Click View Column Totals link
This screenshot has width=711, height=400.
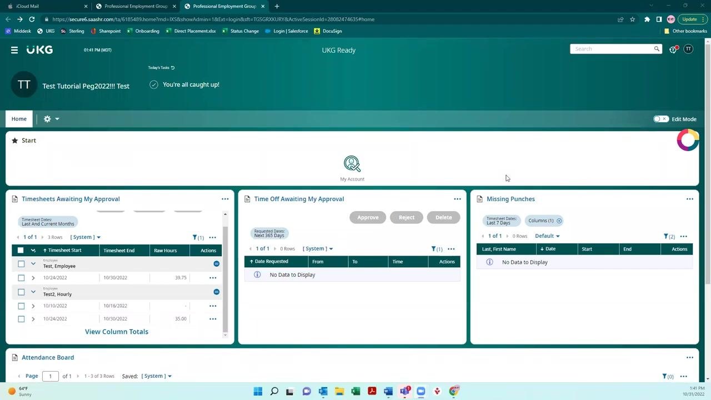117,332
